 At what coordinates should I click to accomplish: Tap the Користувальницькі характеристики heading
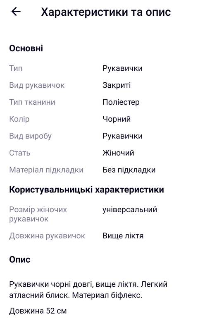coord(86,189)
